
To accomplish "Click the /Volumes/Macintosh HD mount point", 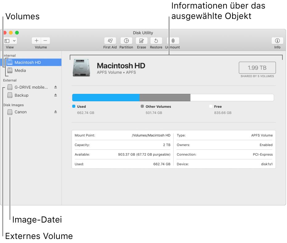I will coord(151,135).
